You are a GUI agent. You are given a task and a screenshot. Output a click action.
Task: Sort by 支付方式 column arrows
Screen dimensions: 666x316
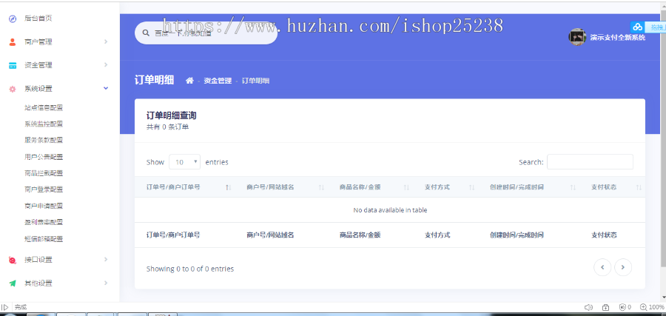point(472,187)
